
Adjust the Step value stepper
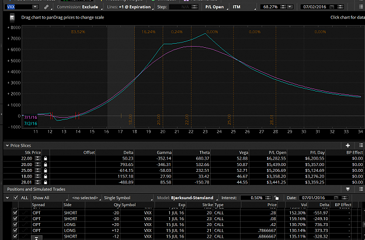[x=194, y=7]
